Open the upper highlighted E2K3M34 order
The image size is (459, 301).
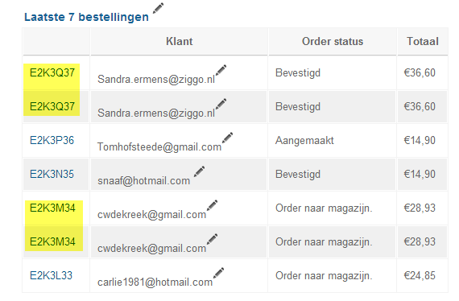[x=52, y=208]
